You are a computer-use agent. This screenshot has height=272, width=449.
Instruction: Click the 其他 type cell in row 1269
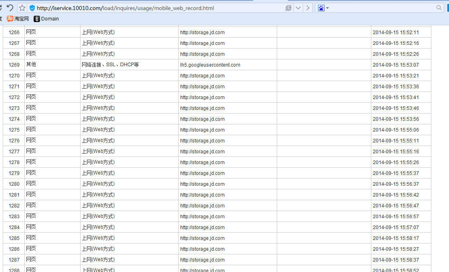31,65
